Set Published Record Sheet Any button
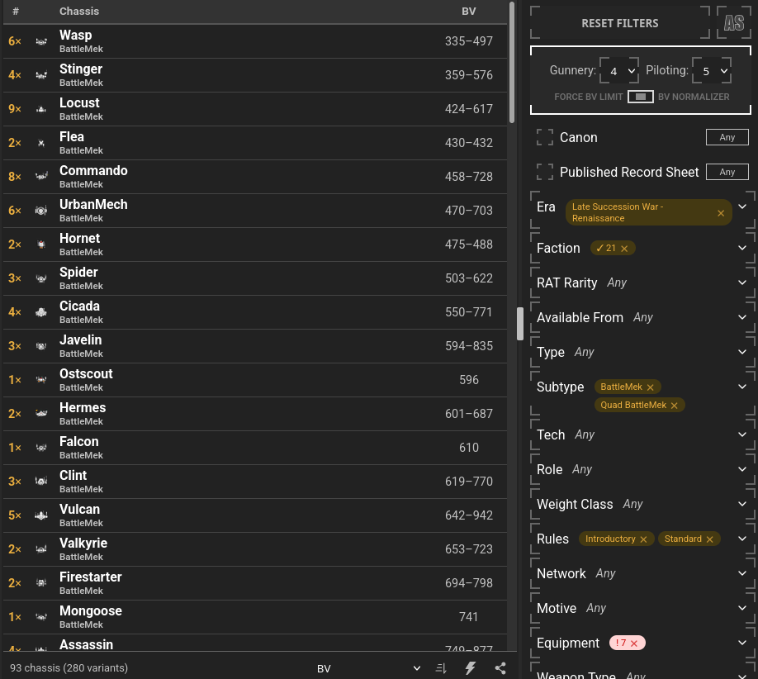This screenshot has height=679, width=758. 727,172
